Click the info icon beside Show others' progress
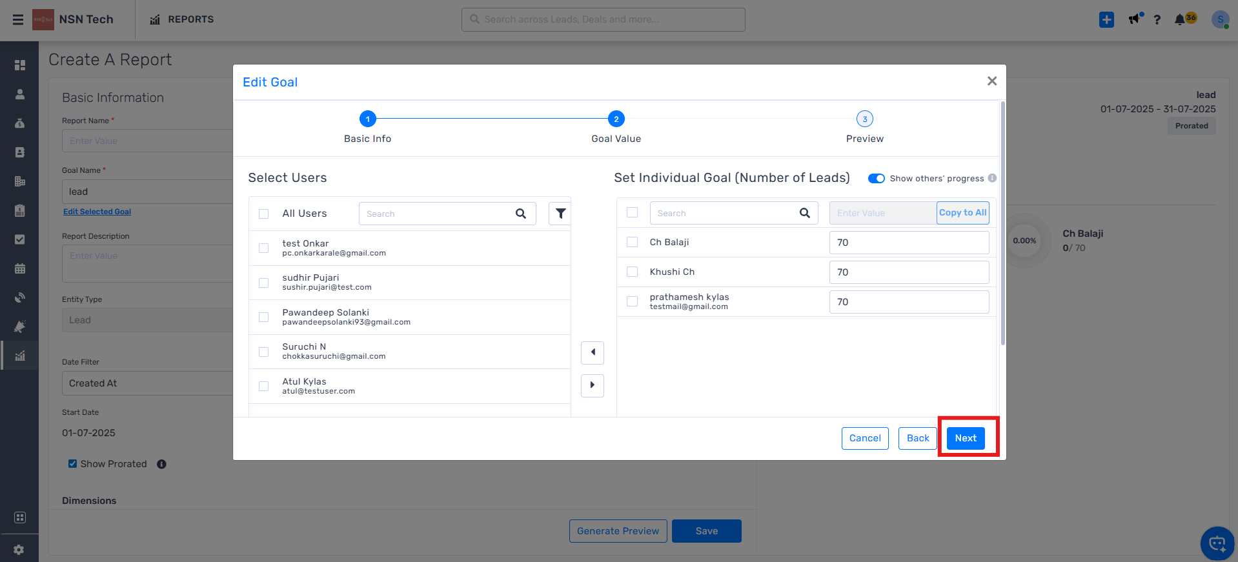The image size is (1238, 562). coord(992,178)
